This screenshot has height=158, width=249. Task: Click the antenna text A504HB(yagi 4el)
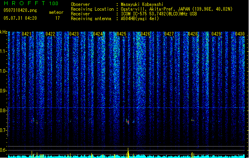140,19
